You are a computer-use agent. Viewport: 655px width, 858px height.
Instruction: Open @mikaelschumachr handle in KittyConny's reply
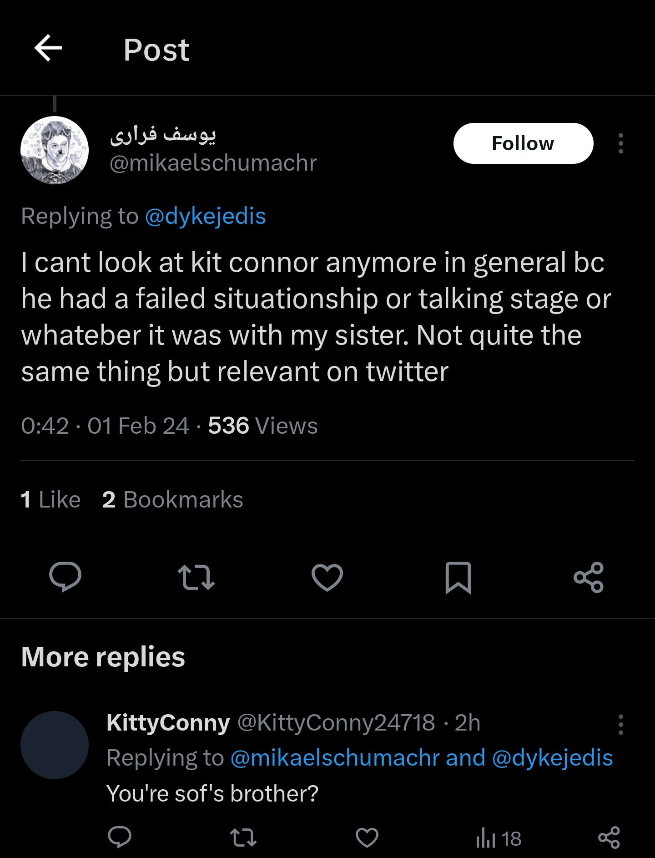tap(335, 758)
